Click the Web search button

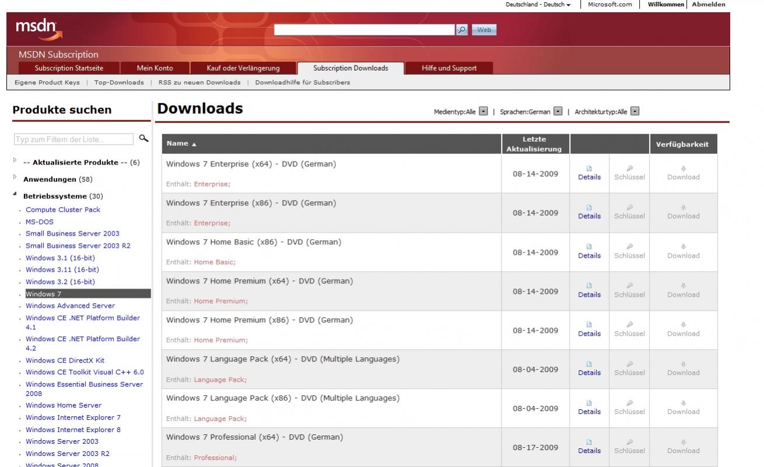[484, 30]
